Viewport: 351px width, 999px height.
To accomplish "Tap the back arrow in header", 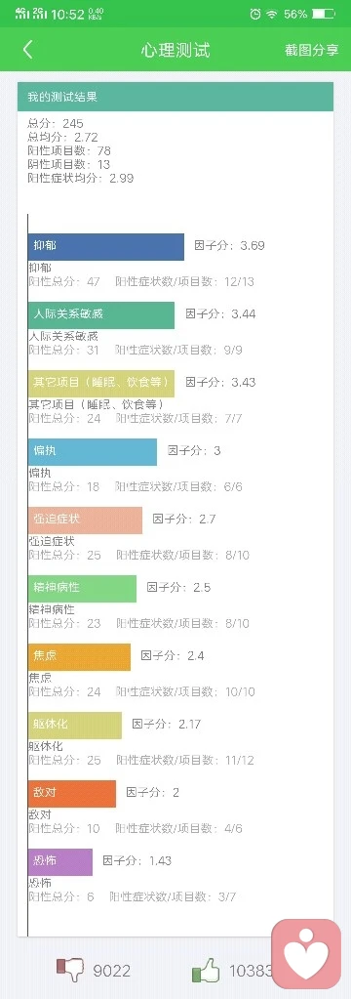I will (x=27, y=50).
